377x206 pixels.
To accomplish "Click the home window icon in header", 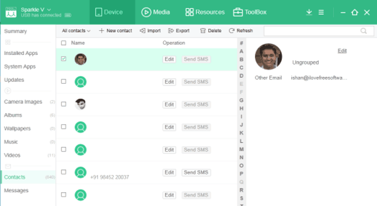I will click(x=354, y=12).
